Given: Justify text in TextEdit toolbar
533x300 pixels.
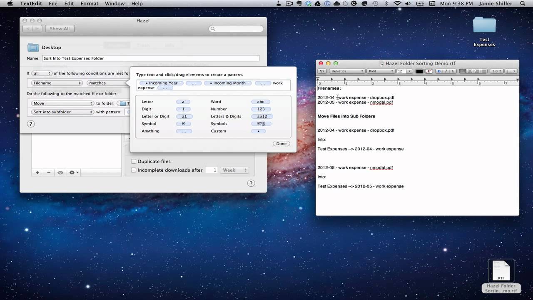Looking at the screenshot, I should (x=484, y=71).
